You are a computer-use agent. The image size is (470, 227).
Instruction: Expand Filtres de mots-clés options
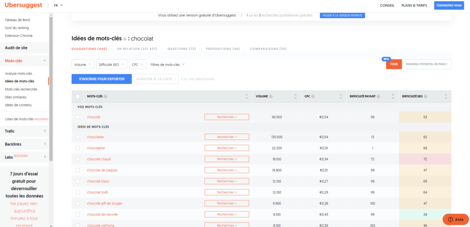[x=168, y=65]
